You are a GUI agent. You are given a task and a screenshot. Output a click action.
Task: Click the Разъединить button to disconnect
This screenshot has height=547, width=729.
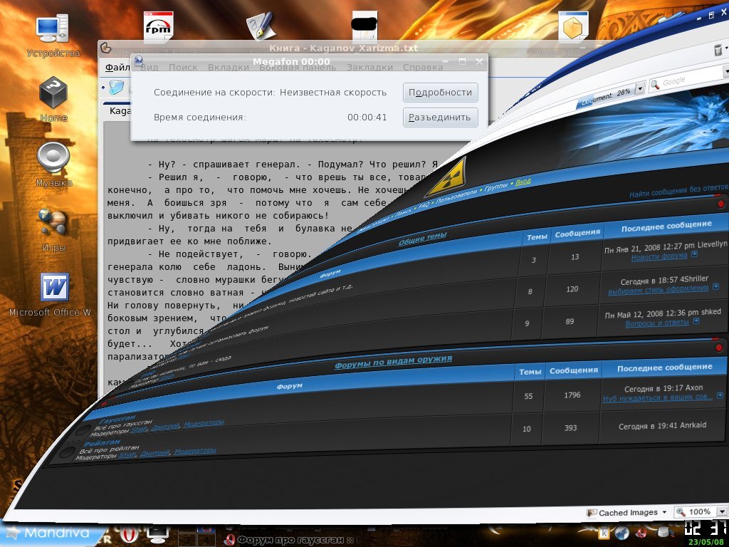[x=440, y=118]
